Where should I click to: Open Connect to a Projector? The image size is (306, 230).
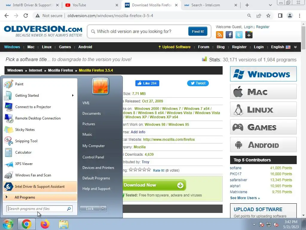[x=40, y=107]
